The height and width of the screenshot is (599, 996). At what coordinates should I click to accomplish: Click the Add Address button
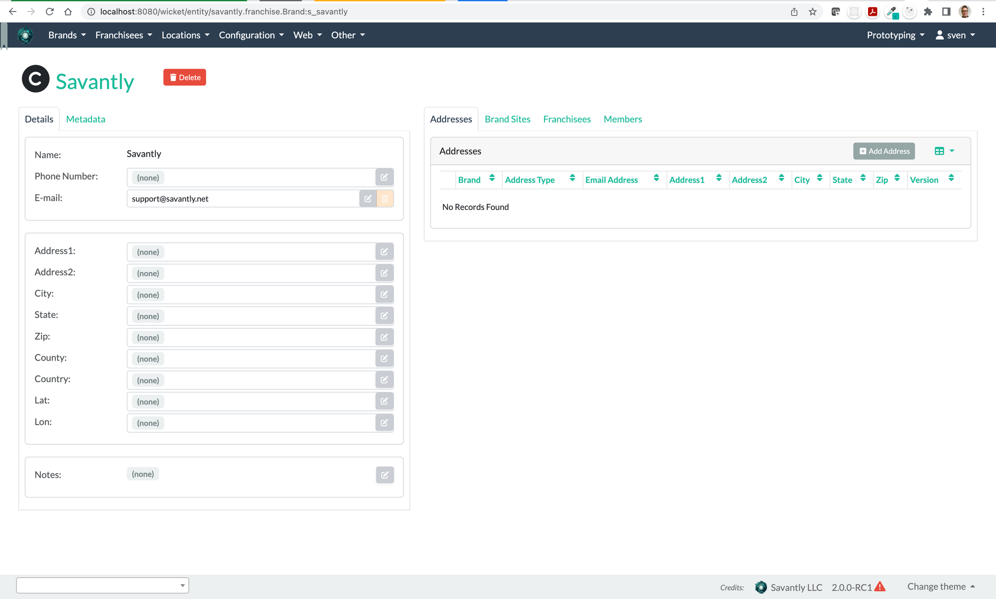pyautogui.click(x=884, y=151)
